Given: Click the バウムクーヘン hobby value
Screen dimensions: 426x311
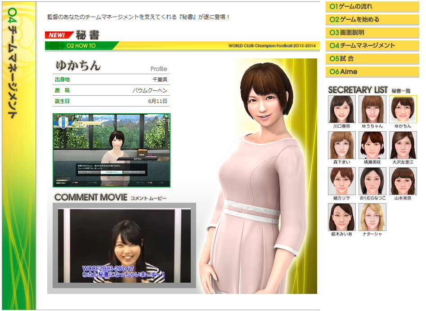Looking at the screenshot, I should [150, 90].
